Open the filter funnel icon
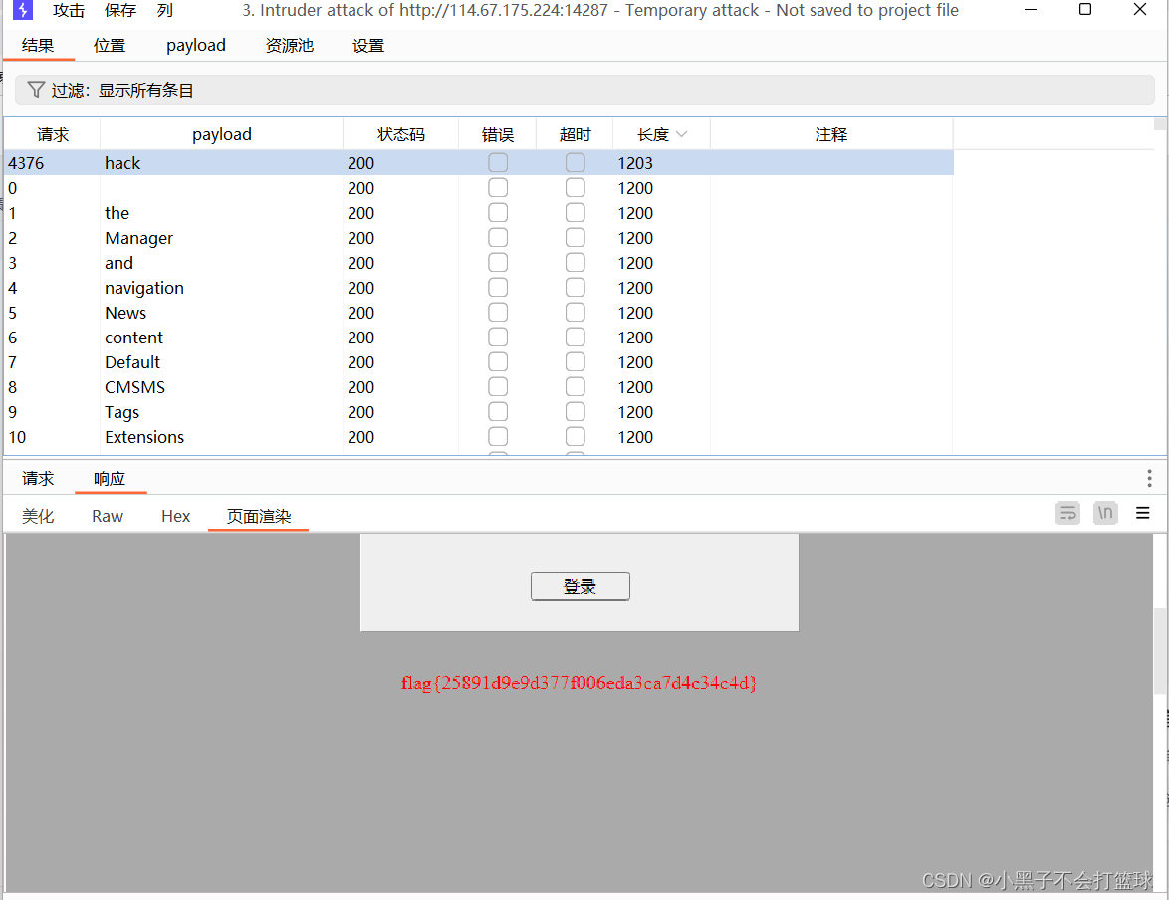The image size is (1169, 900). click(35, 89)
